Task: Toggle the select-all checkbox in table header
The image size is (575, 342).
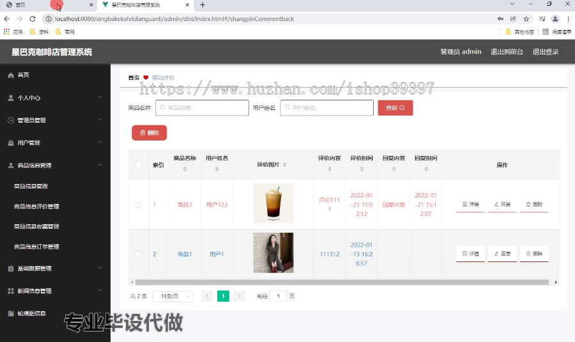Action: tap(139, 165)
